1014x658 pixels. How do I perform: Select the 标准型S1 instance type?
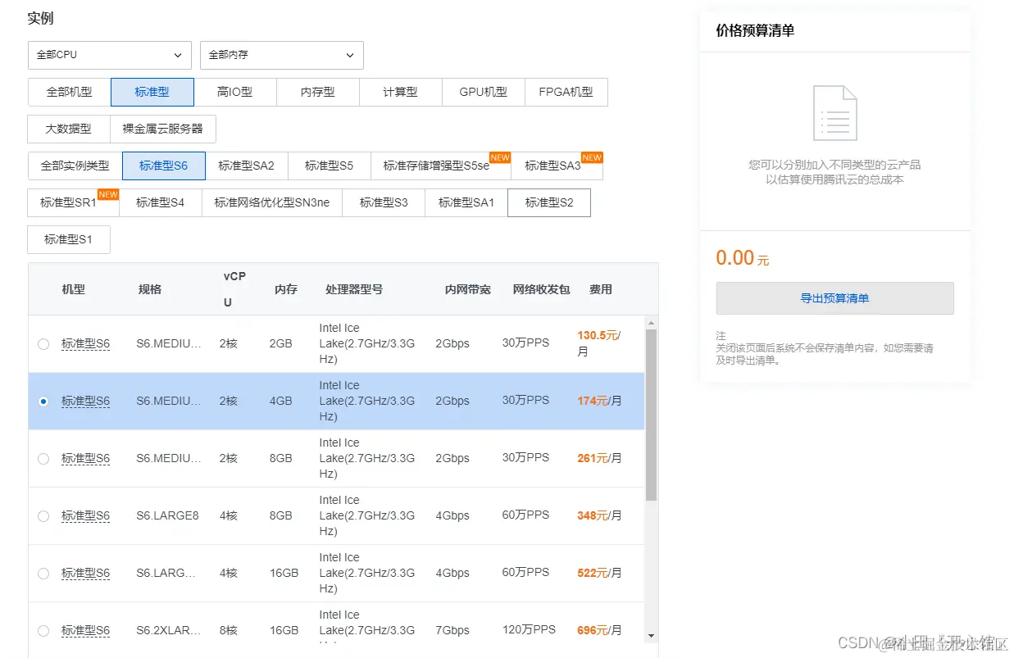[x=68, y=239]
